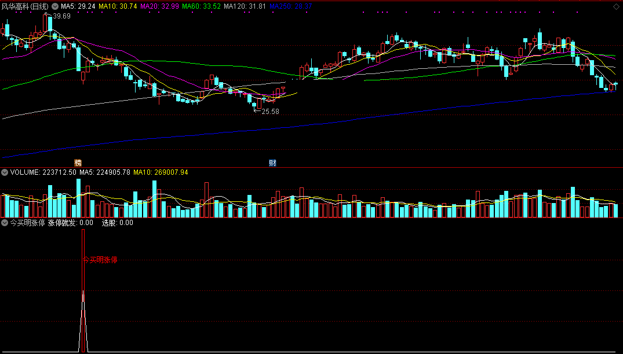Click the volume MA10: 269007.94 label
Viewport: 623px width, 354px height.
[161, 172]
